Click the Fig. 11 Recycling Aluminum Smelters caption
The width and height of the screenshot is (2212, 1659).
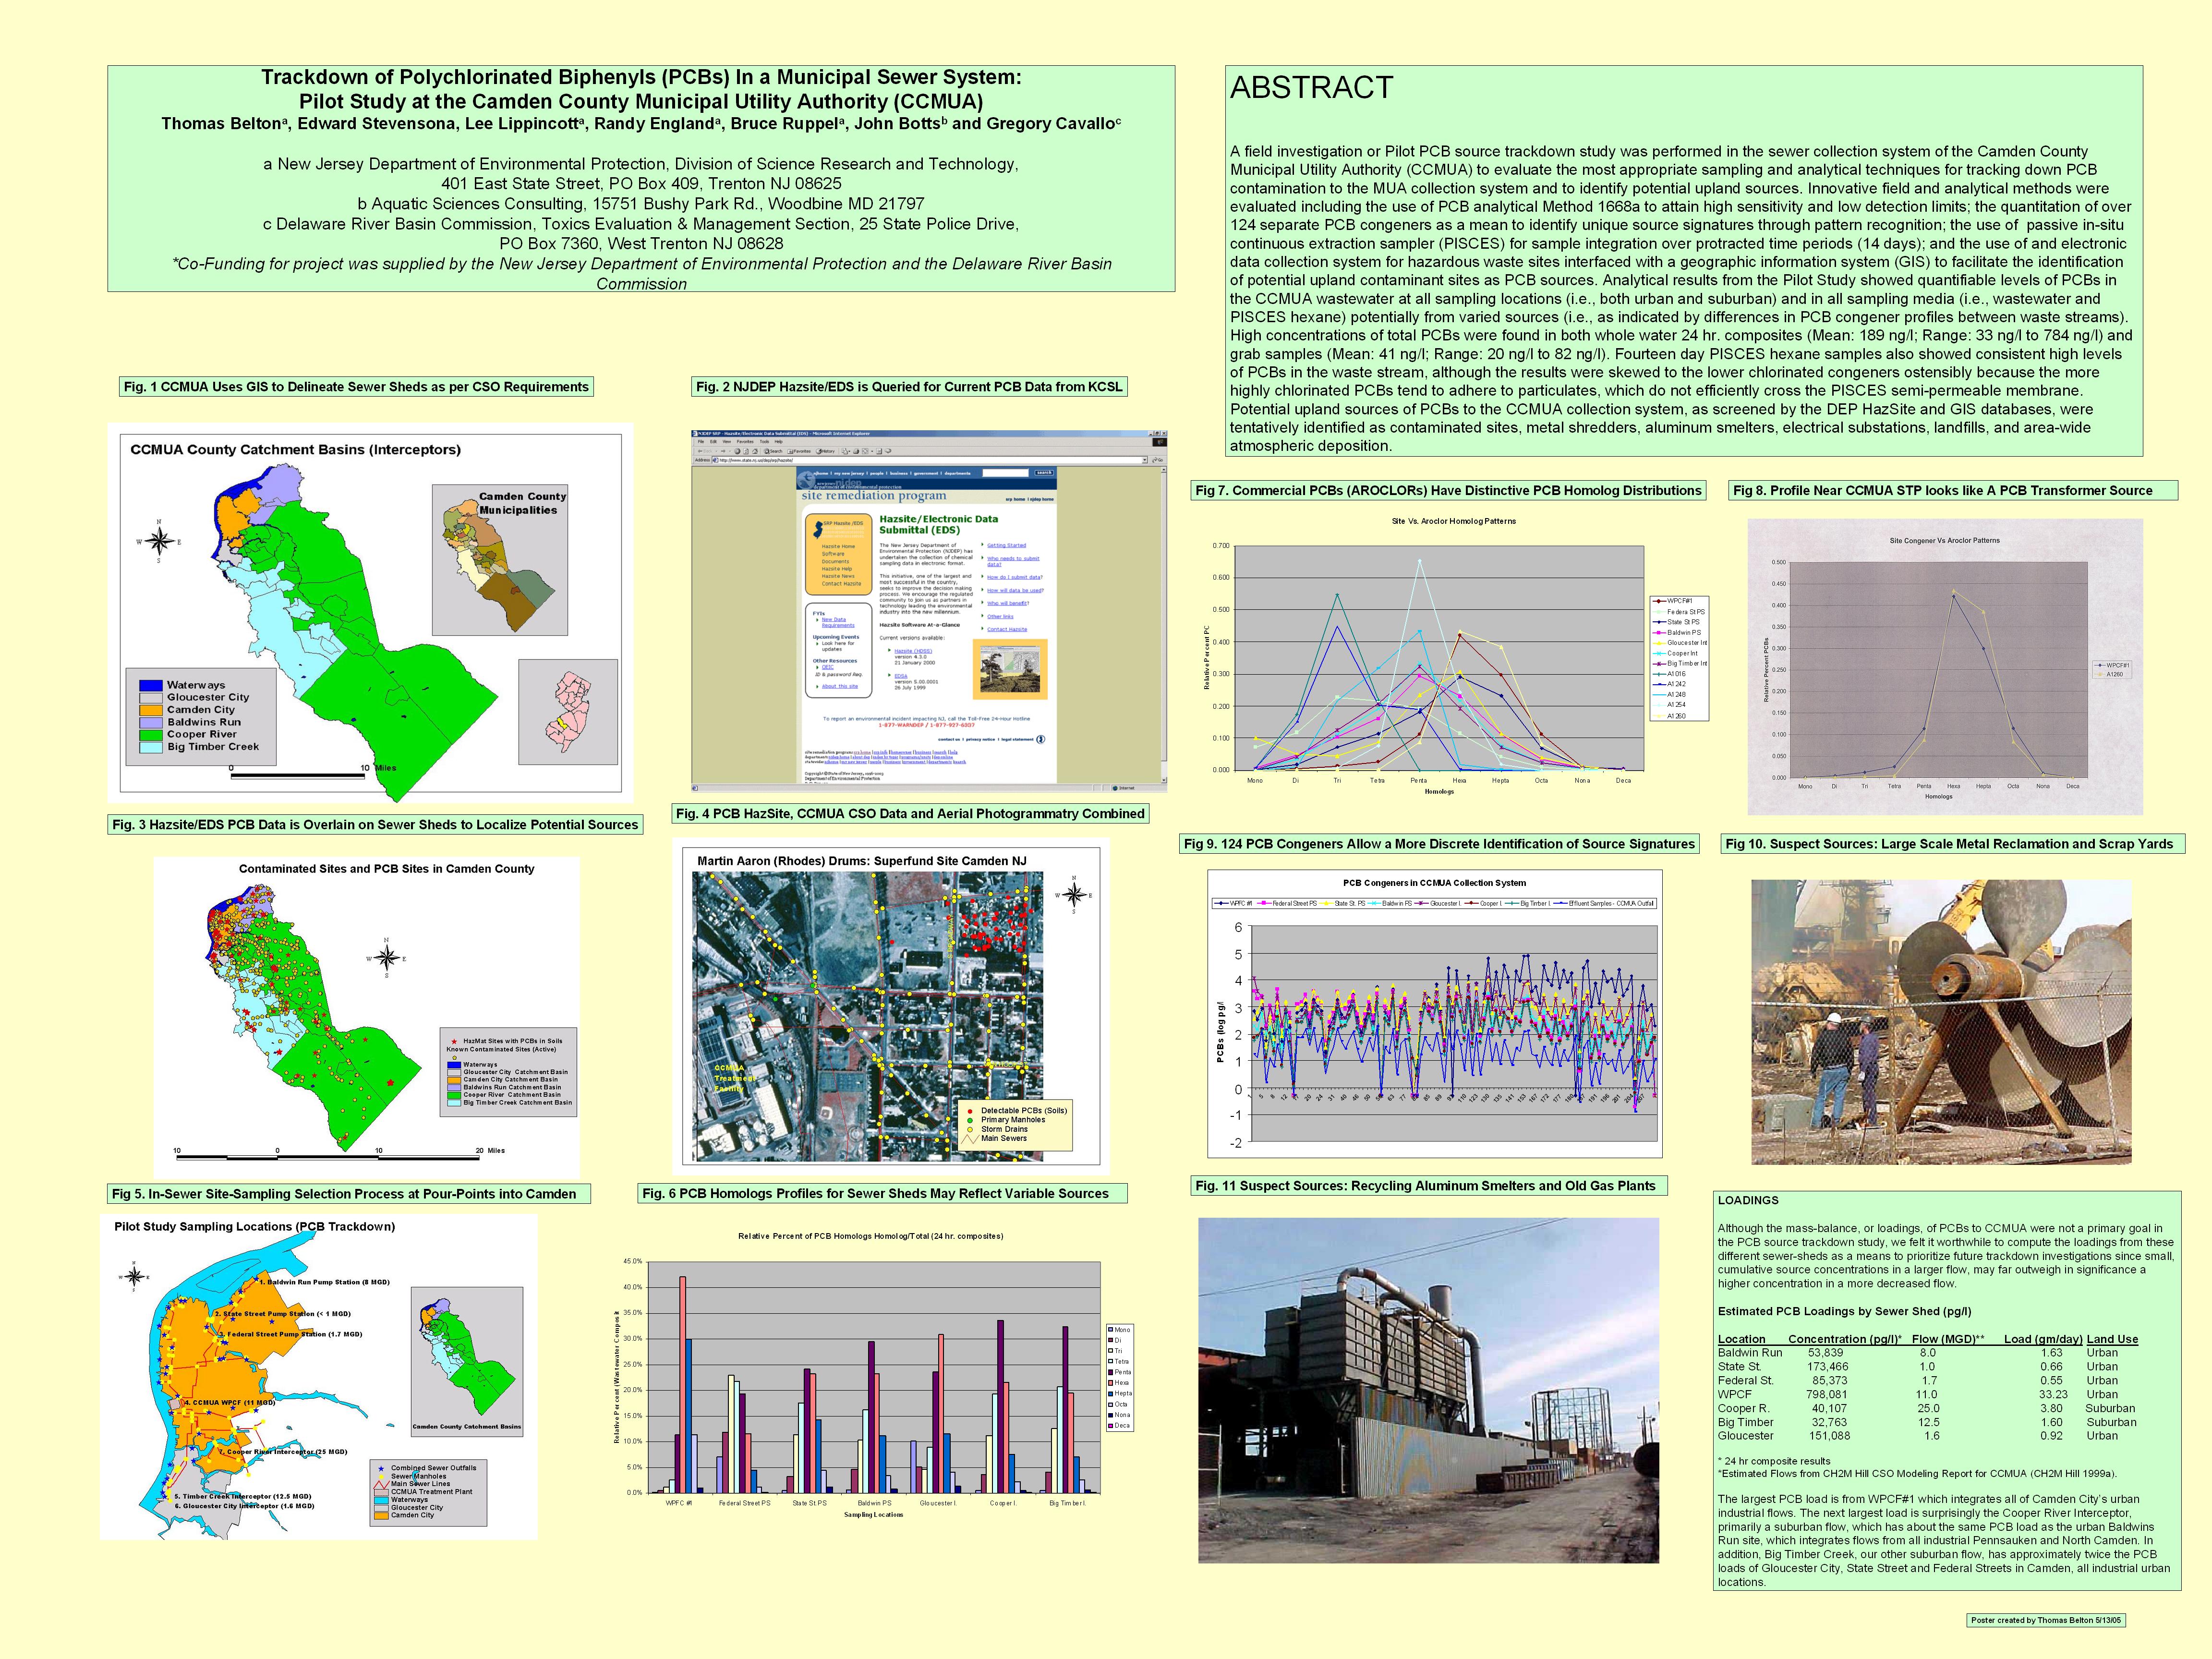click(x=1429, y=1186)
